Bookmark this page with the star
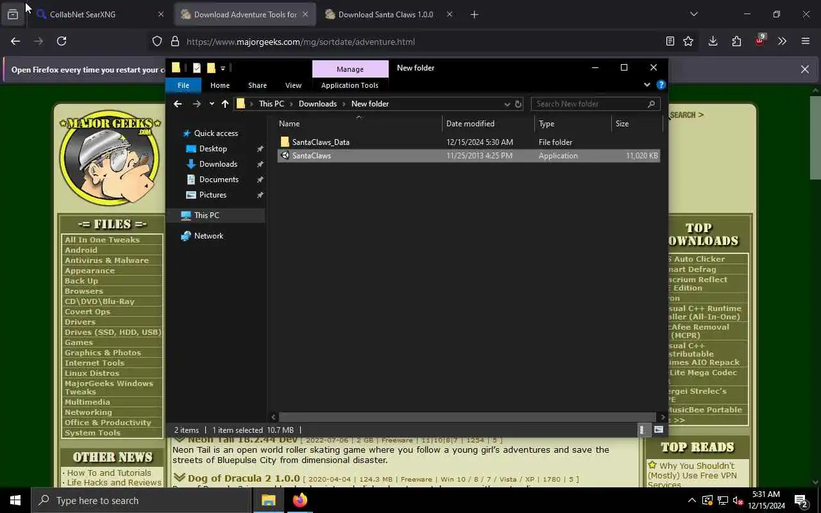 pos(688,41)
